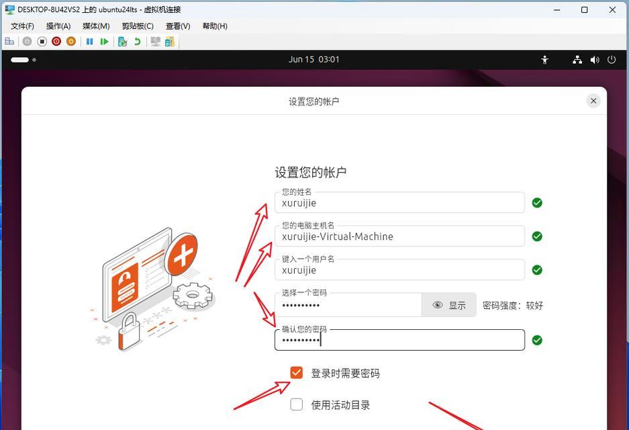Click into the 您的姓名 name field

(x=399, y=203)
